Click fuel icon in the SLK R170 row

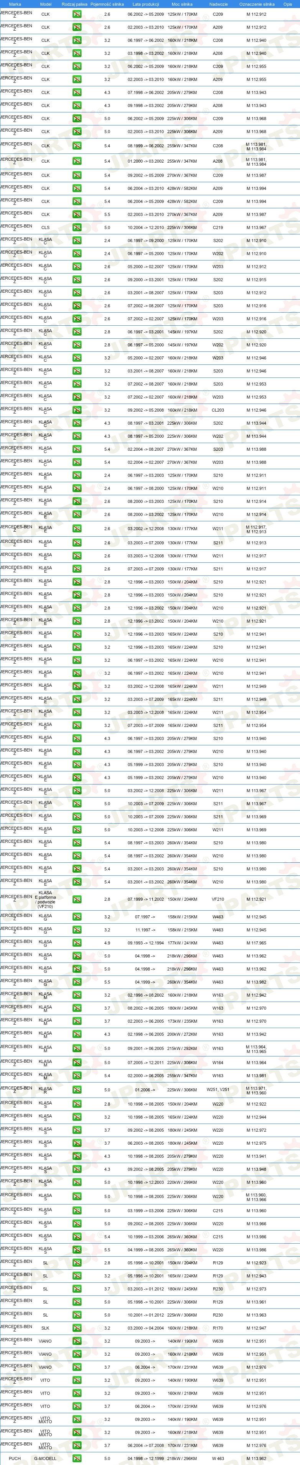[x=77, y=1328]
